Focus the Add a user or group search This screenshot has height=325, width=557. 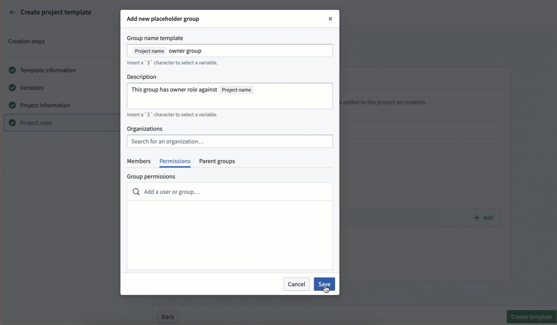[230, 192]
